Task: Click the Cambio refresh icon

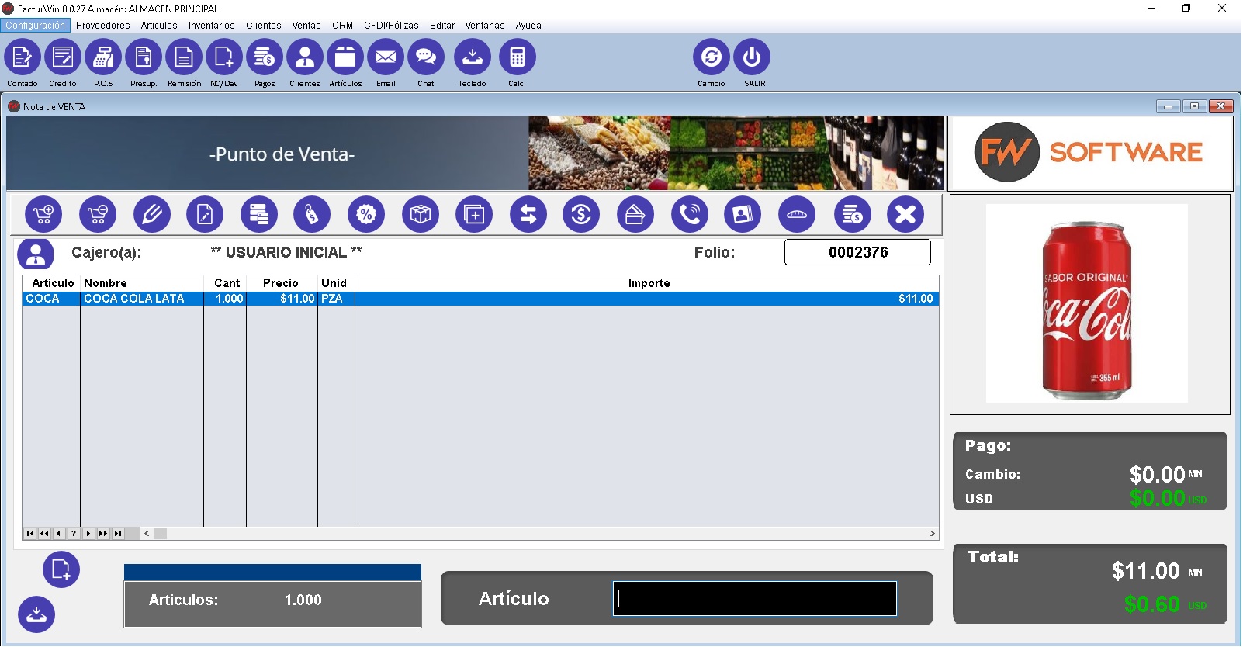Action: tap(712, 57)
